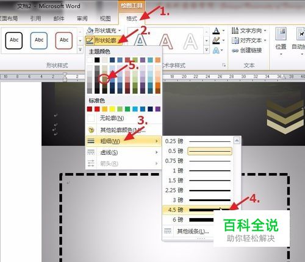
Task: Pick the circled tan theme color shade
Action: coord(104,79)
